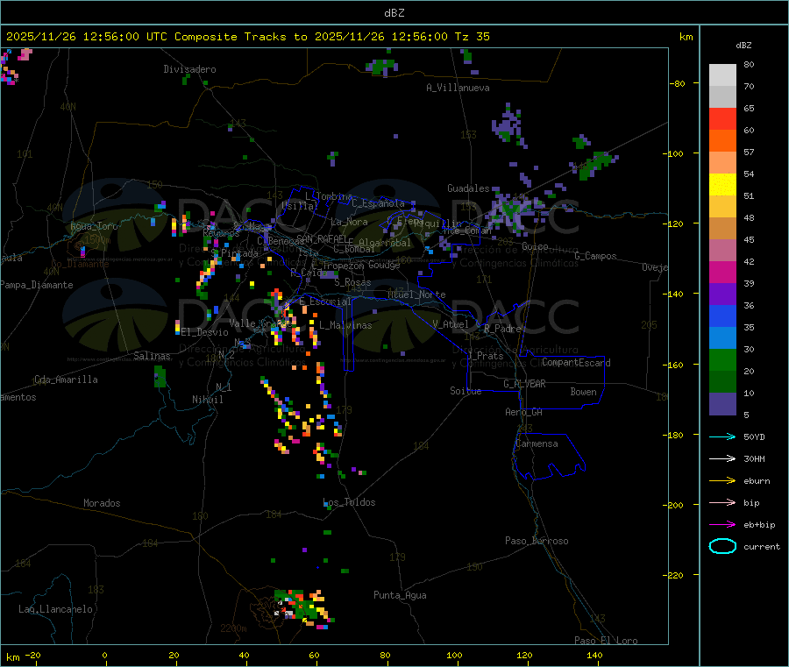Select the Paso_Barroso map label
This screenshot has height=667, width=789.
537,541
